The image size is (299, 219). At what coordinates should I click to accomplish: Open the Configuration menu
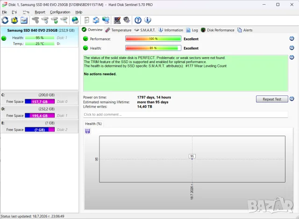60,12
